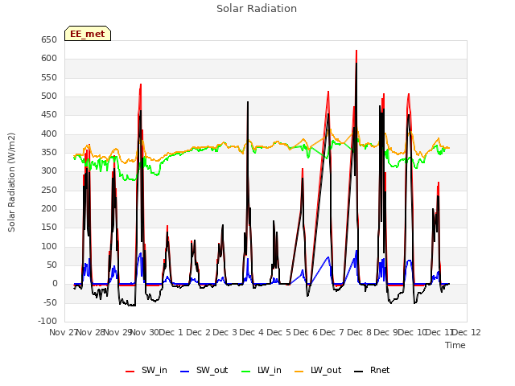Screen dimensions: 515x386
Task: Click the Dec 1 x-axis label
Action: (171, 332)
